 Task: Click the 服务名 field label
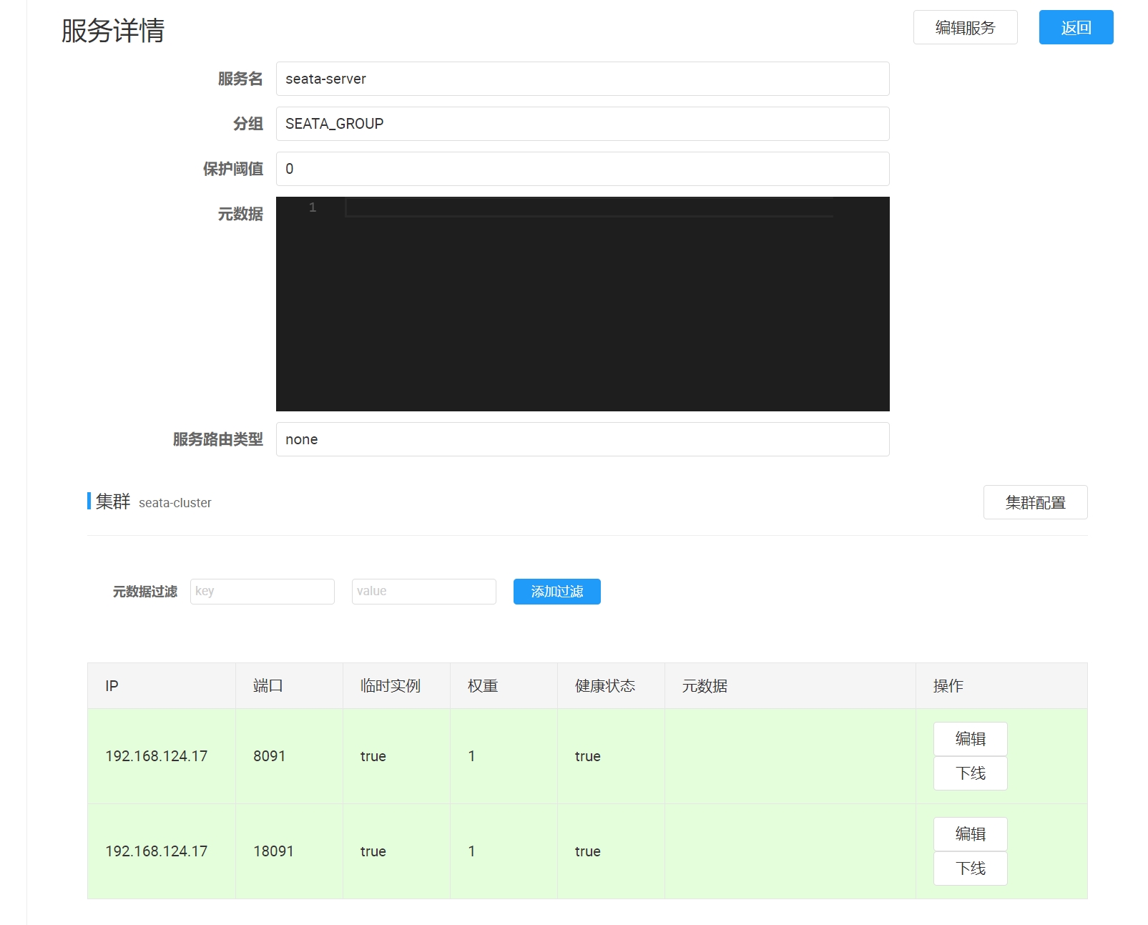coord(240,79)
